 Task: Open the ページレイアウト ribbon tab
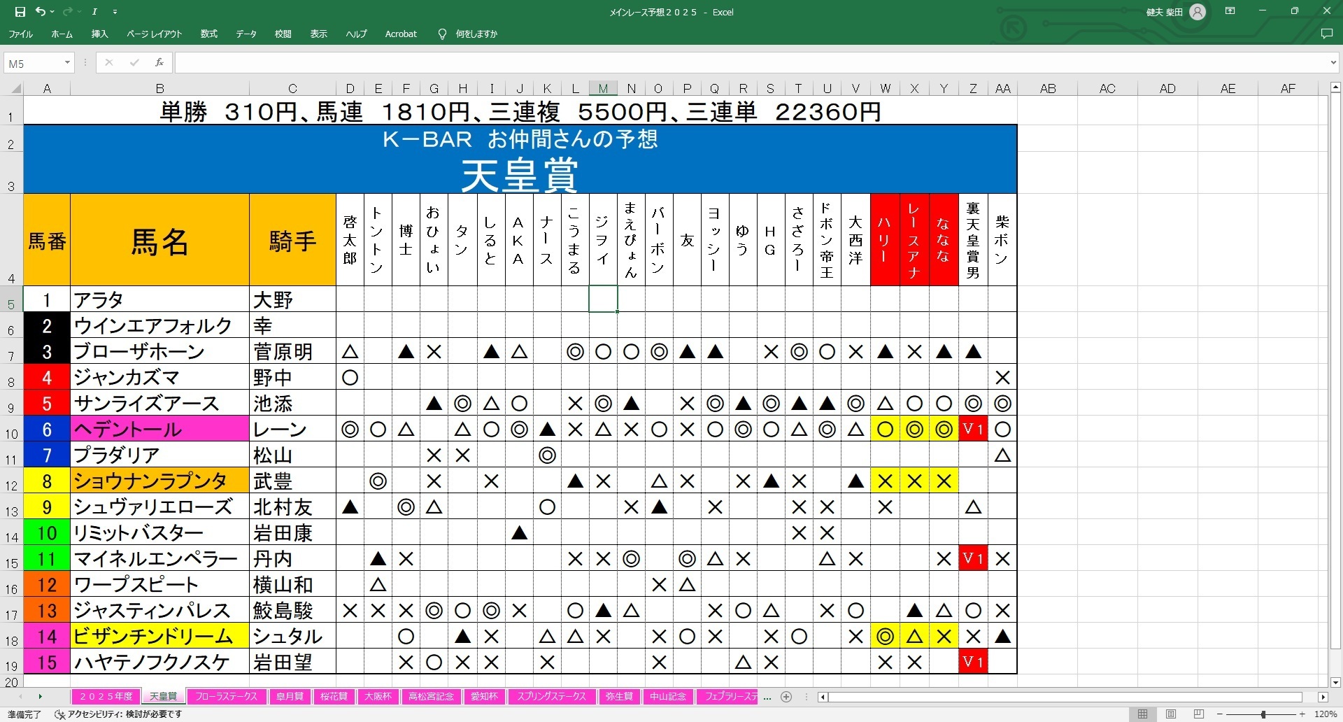[154, 34]
